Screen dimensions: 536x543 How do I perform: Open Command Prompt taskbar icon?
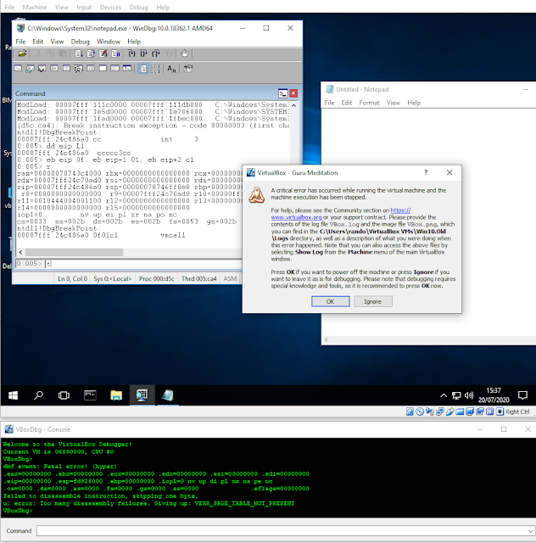click(90, 395)
